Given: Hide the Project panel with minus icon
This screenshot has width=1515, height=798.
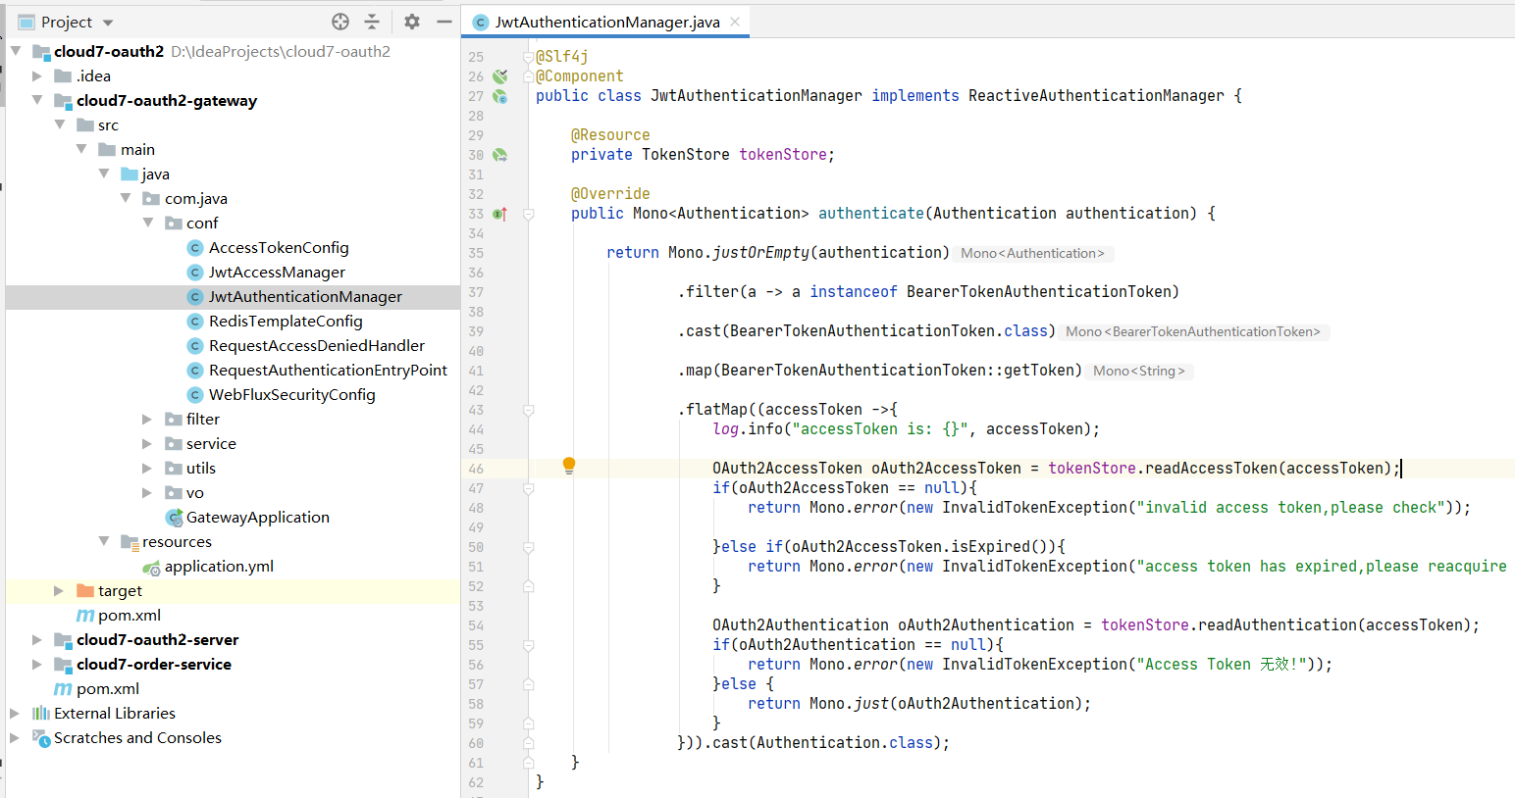Looking at the screenshot, I should 444,22.
